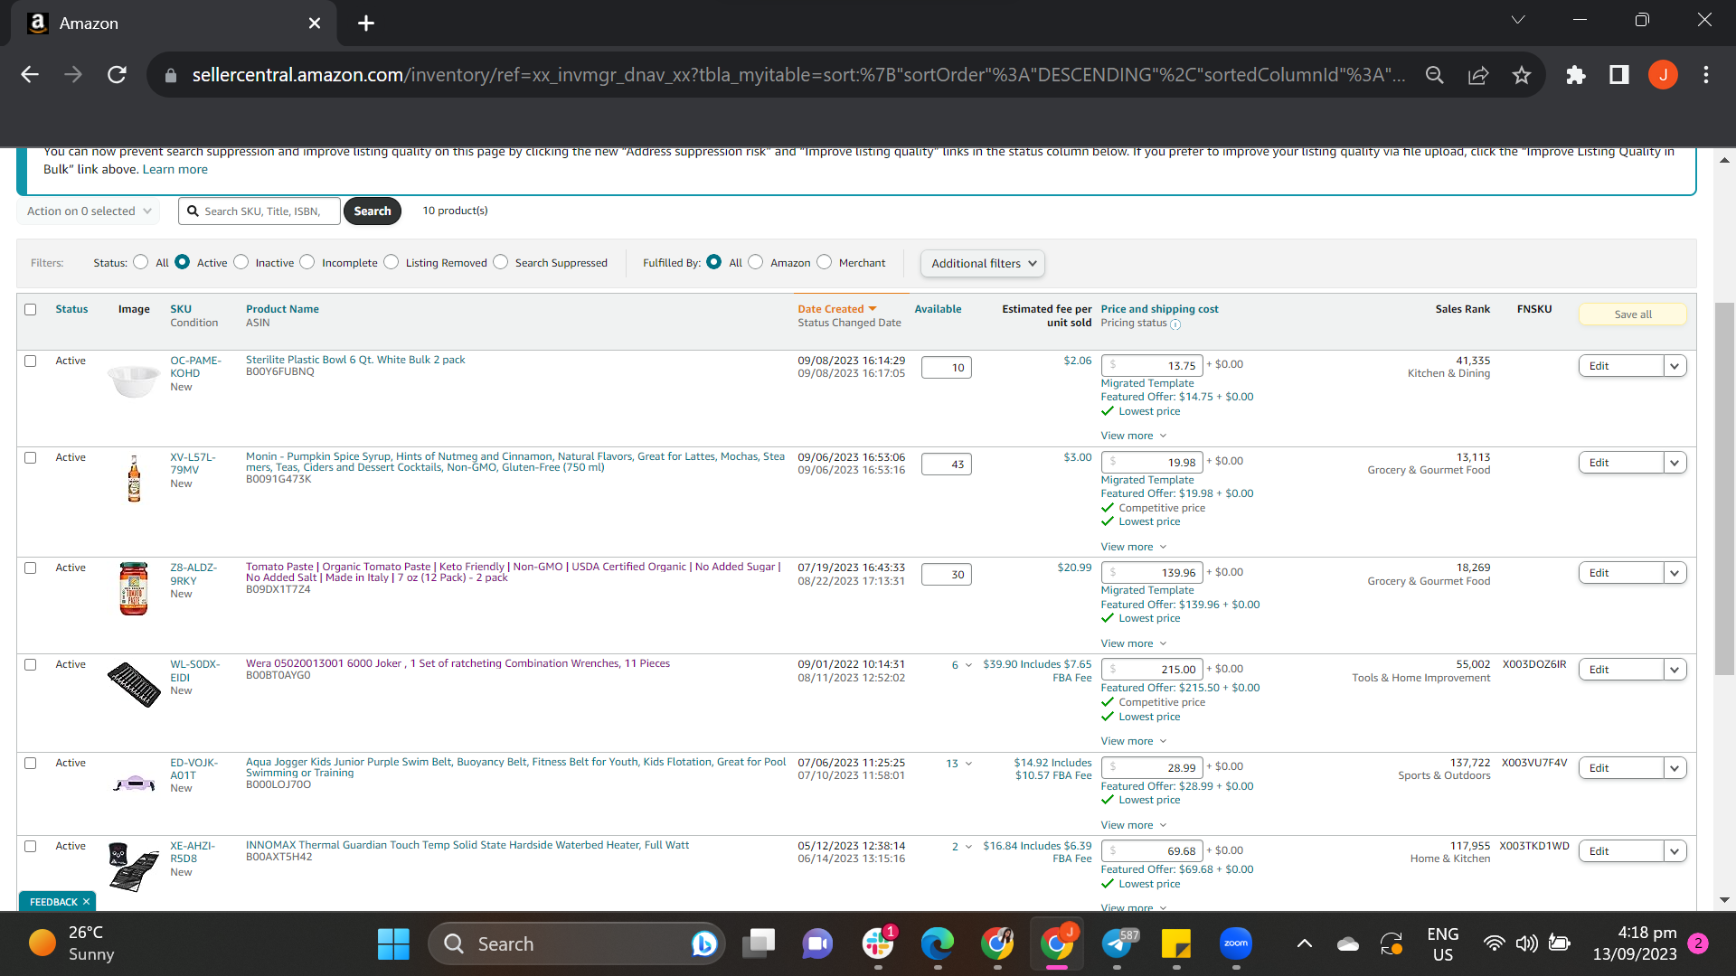This screenshot has height=976, width=1736.
Task: Open the Sterilite Plastic Bowl product link
Action: (355, 360)
